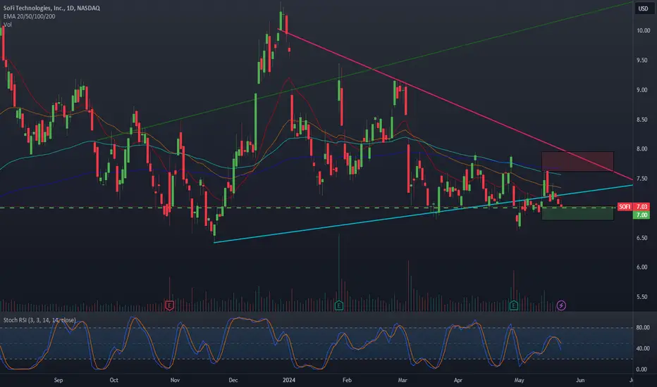Click the 80.00 Stoch RSI axis label
Viewport: 657px width, 387px height.
(643, 328)
